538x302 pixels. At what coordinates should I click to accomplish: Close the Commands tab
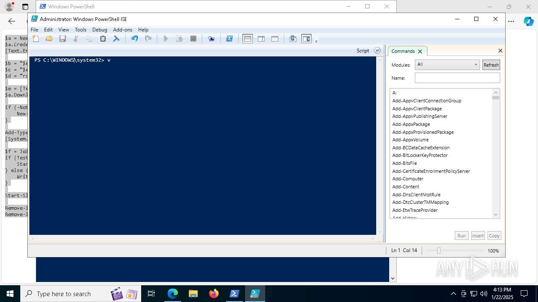tap(420, 51)
